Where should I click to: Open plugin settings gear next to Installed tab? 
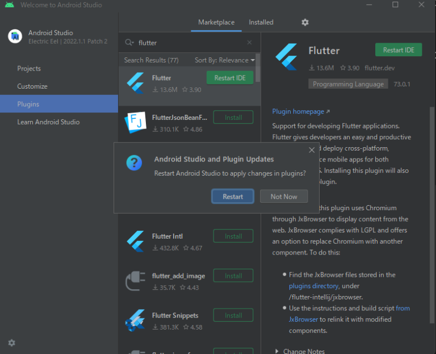point(305,22)
